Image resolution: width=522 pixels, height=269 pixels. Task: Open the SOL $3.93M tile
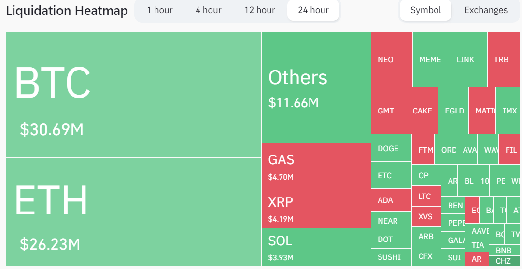(316, 246)
